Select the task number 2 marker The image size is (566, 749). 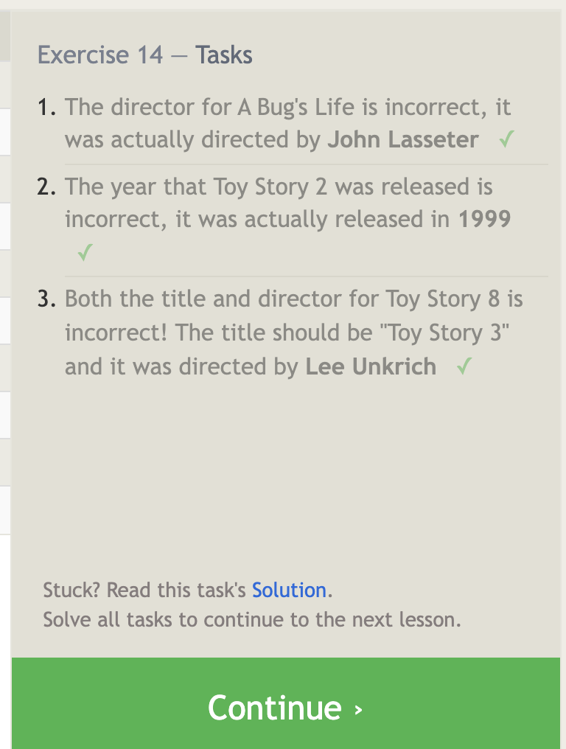click(47, 187)
